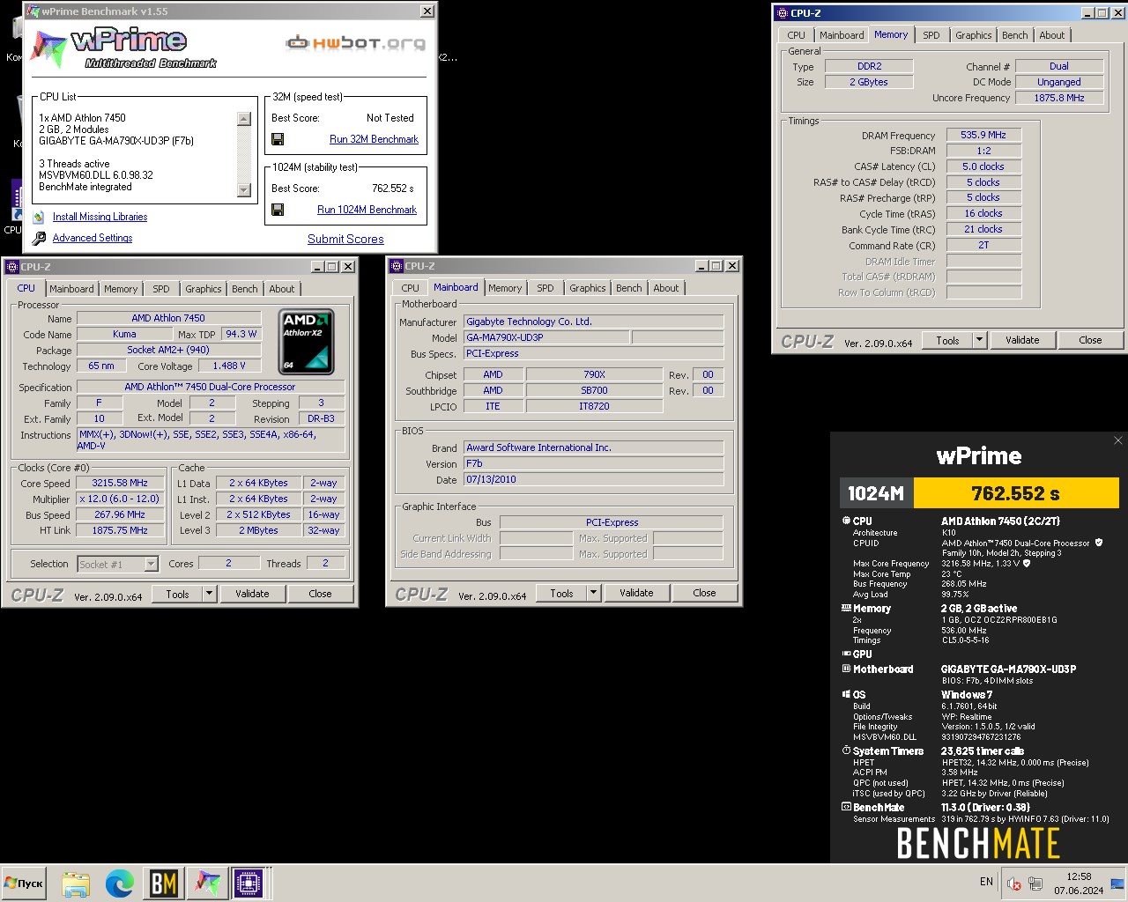Switch to SPD tab in CPU-Z Memory window
1128x902 pixels.
[x=931, y=35]
